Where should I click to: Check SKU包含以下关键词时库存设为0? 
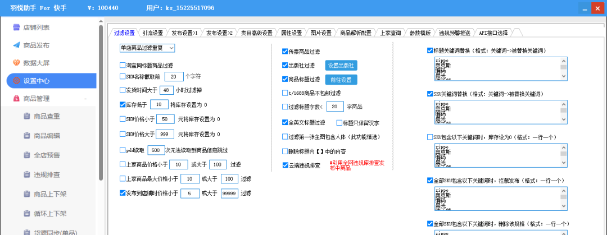click(x=430, y=137)
